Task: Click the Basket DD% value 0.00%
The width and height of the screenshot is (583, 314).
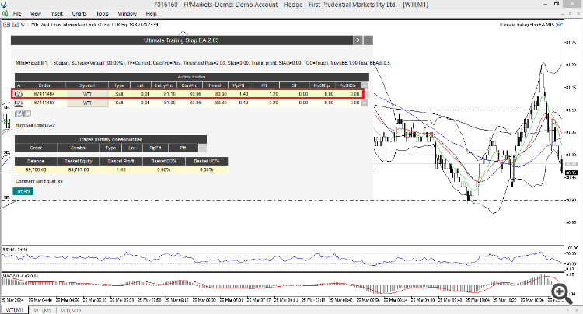Action: pos(163,169)
